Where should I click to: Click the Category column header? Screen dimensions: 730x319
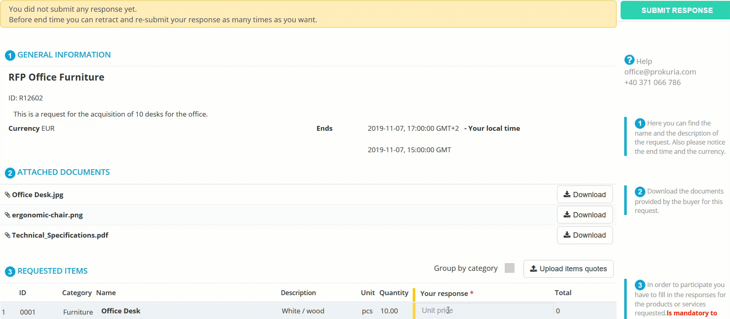(x=77, y=293)
